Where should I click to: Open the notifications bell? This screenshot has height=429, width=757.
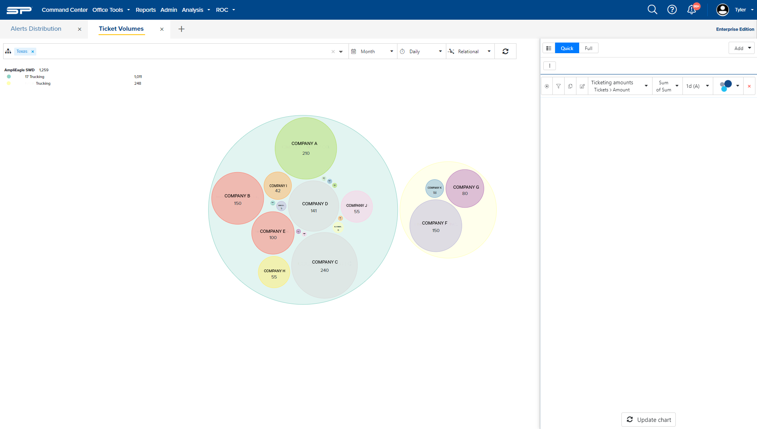(692, 9)
